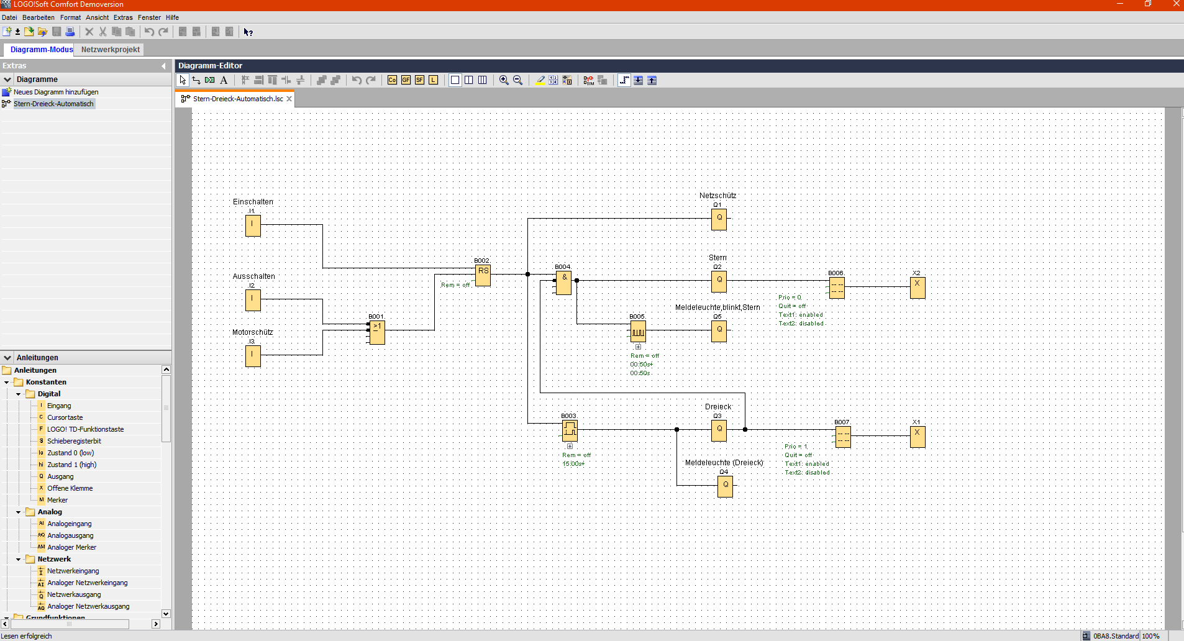The width and height of the screenshot is (1184, 641).
Task: Start simulation with the SIM icon
Action: tap(588, 80)
